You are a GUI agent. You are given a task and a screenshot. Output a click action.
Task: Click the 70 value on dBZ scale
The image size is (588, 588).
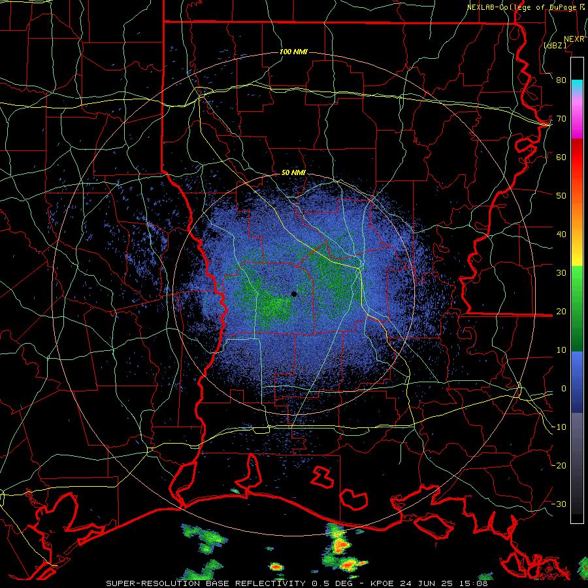pos(561,119)
